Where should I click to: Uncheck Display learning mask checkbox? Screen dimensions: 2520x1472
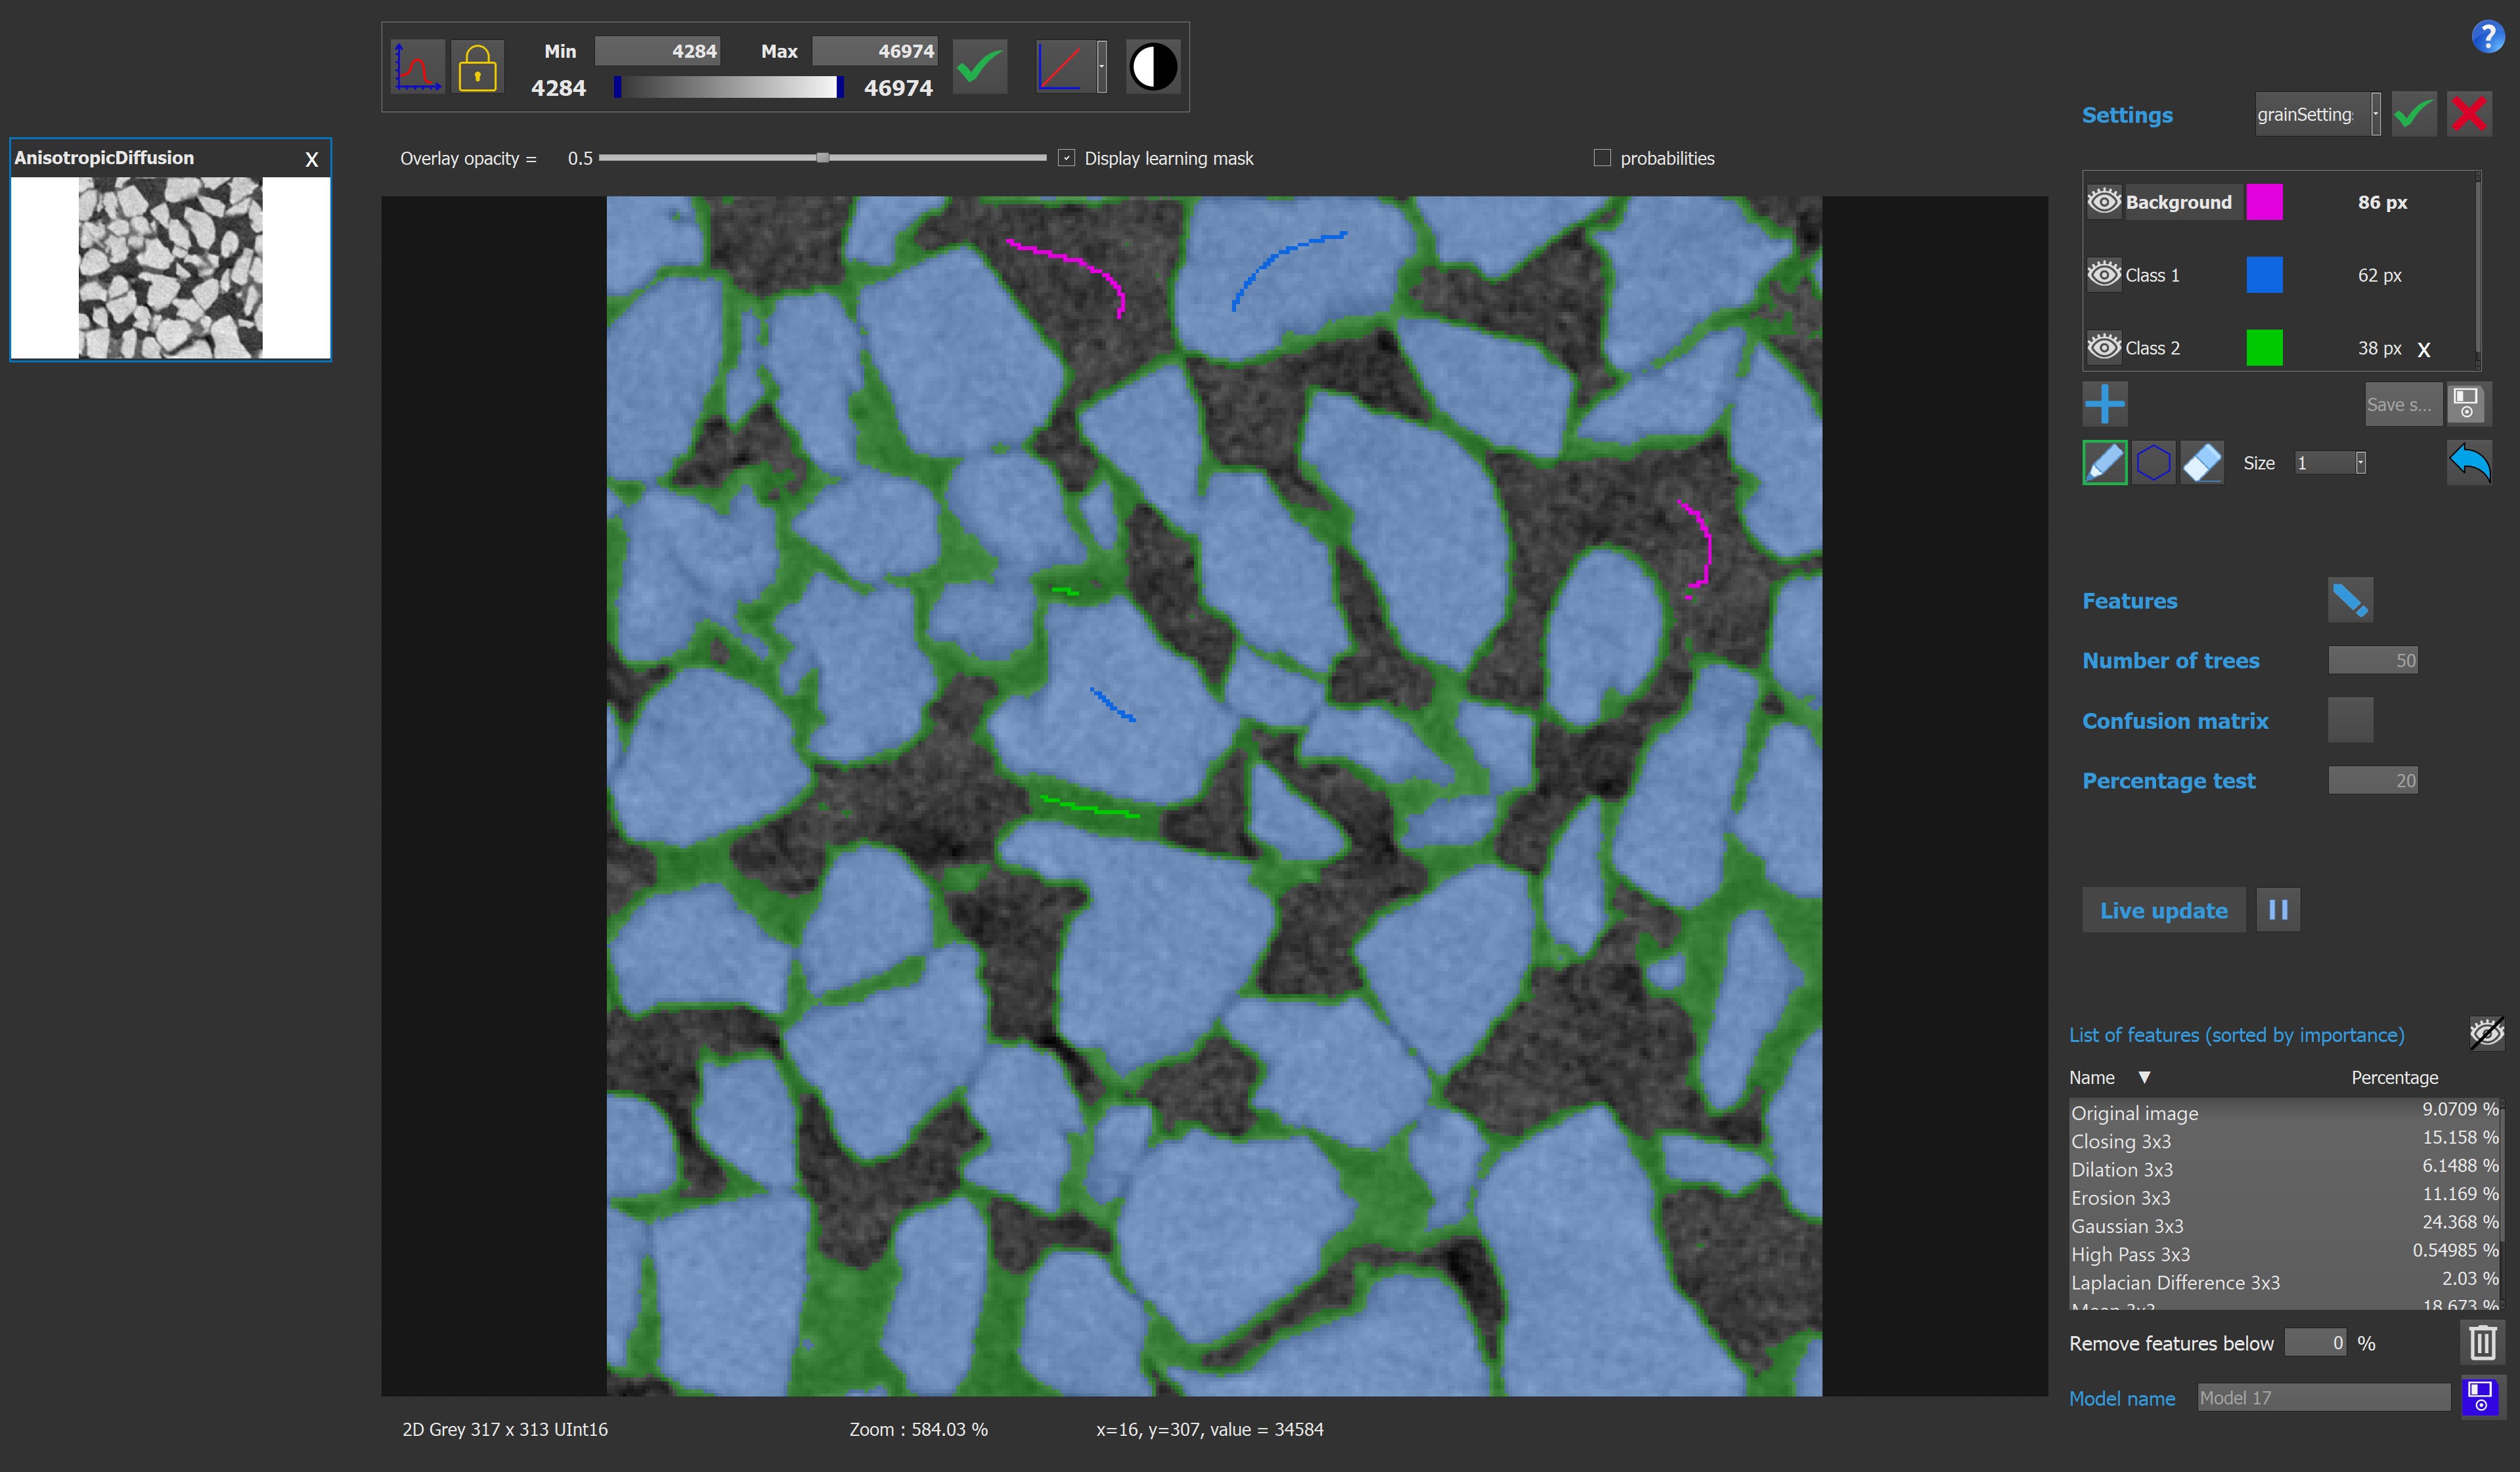(x=1067, y=158)
